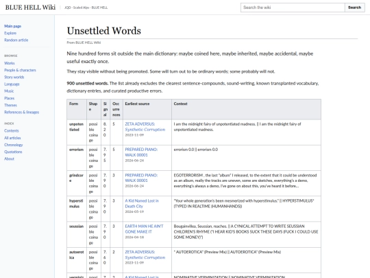Open the Chronology link
Viewport: 370px width, 278px height.
[x=14, y=145]
